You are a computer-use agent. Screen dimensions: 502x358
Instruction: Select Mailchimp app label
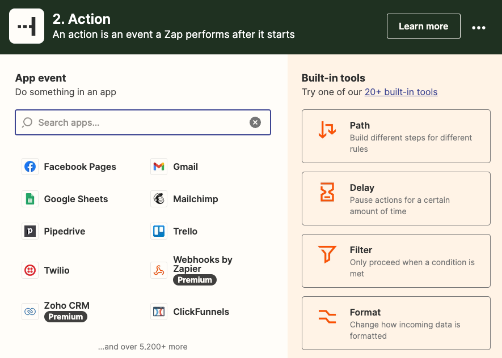click(196, 199)
